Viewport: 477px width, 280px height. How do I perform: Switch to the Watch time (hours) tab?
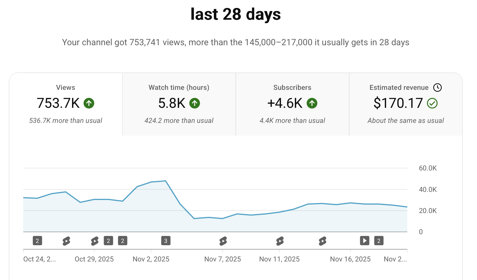click(179, 104)
